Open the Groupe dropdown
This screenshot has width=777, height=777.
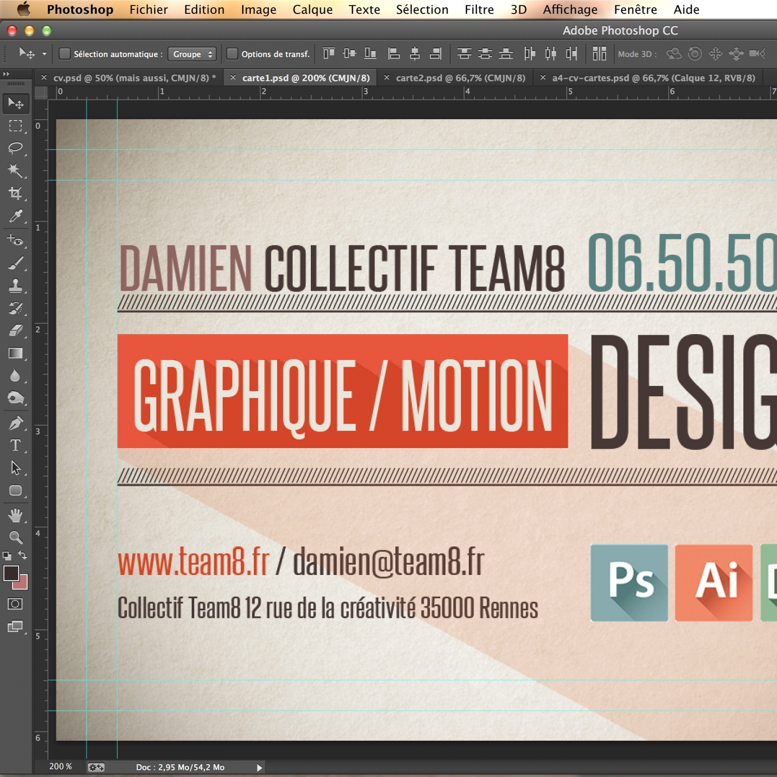192,54
